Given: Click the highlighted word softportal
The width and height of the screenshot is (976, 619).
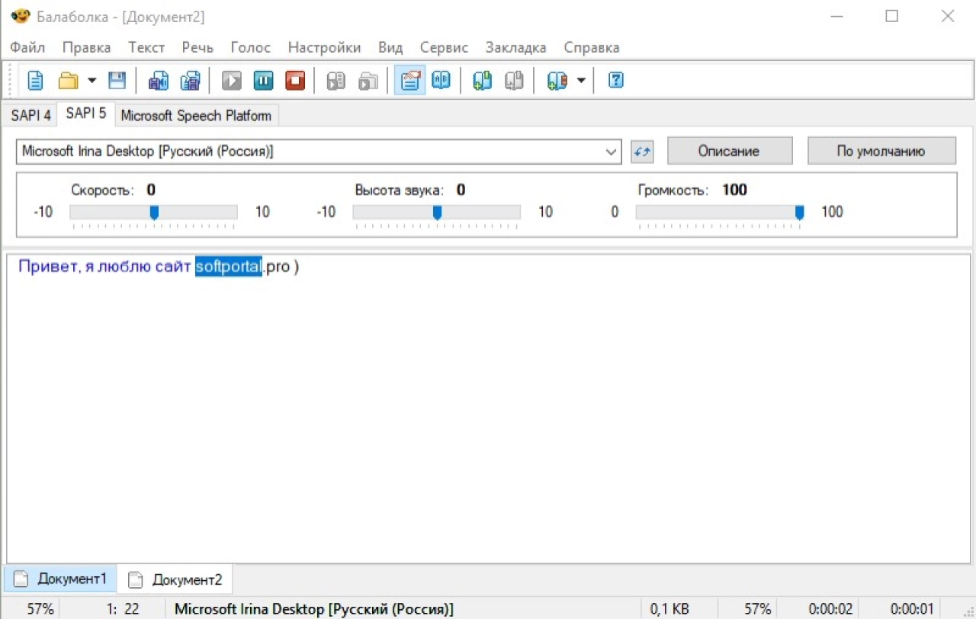Looking at the screenshot, I should 229,267.
